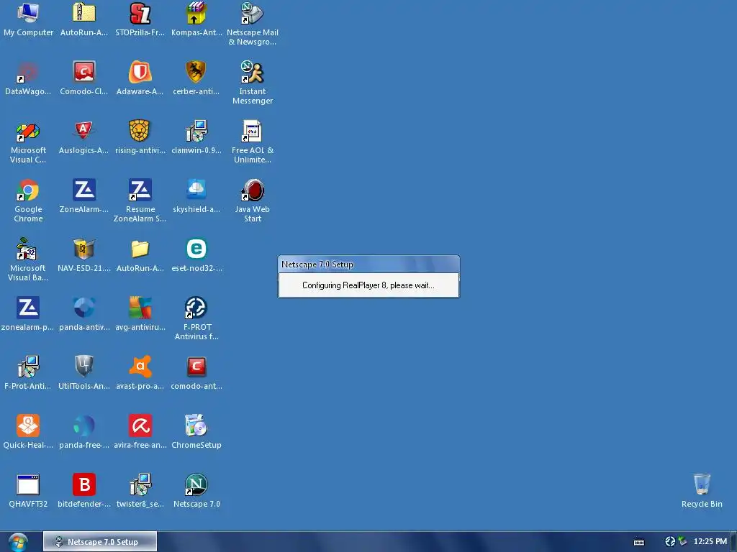
Task: Select the skyshield-a... icon
Action: click(x=196, y=190)
